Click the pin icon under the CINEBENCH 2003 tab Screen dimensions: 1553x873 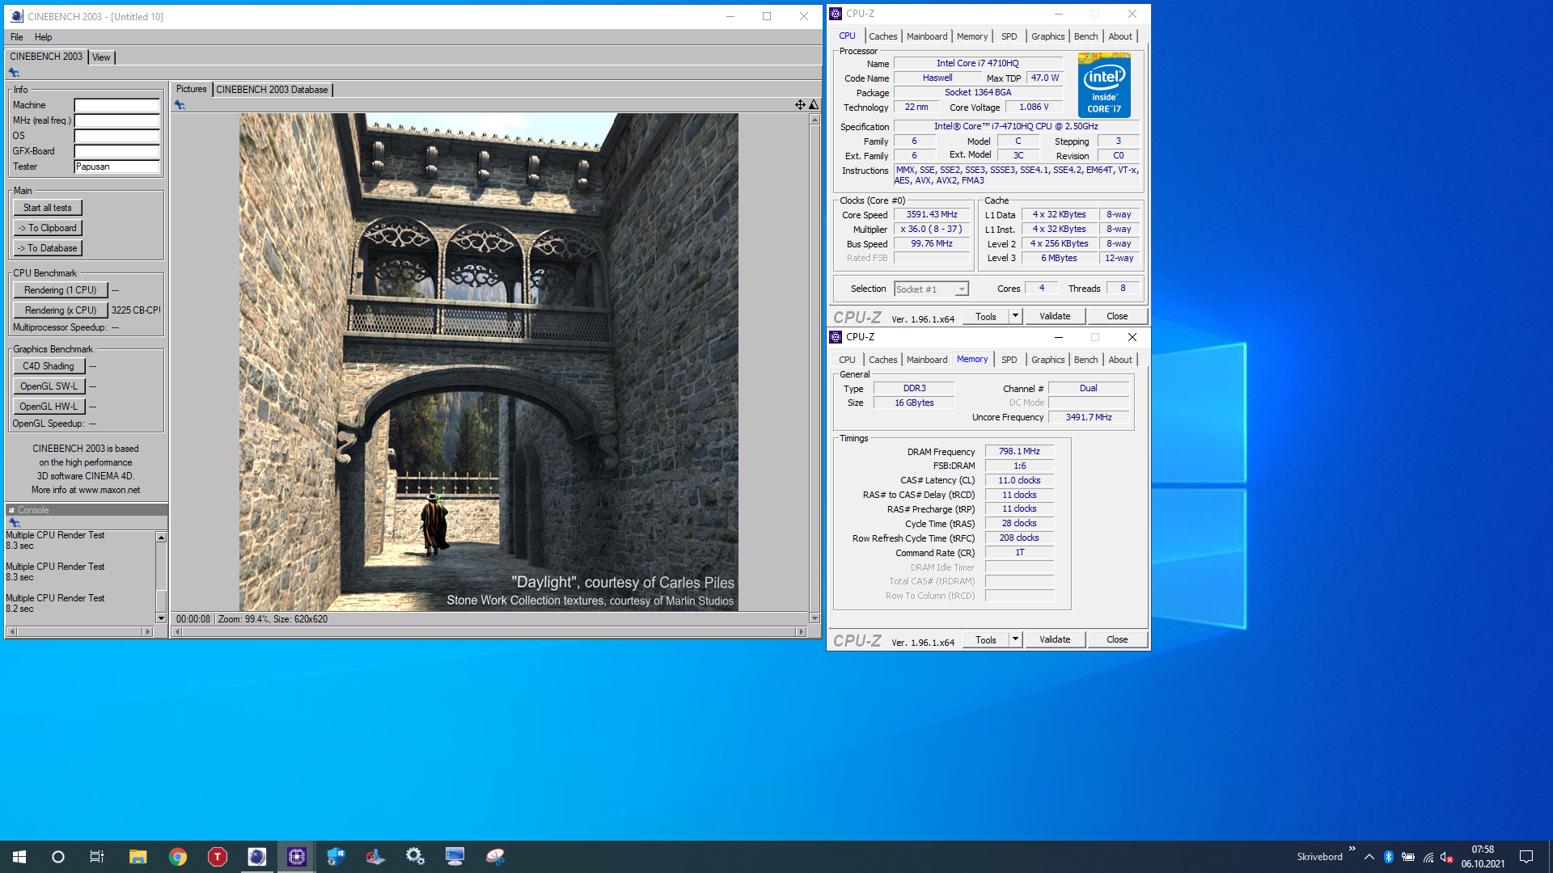click(x=14, y=73)
